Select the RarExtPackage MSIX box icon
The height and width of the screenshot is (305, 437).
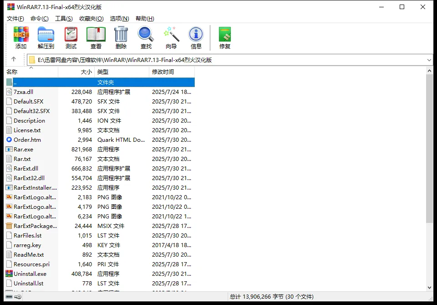[x=9, y=226]
